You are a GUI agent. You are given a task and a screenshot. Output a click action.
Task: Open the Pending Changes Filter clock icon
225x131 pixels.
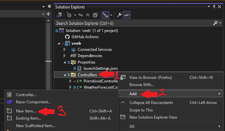[x=69, y=15]
